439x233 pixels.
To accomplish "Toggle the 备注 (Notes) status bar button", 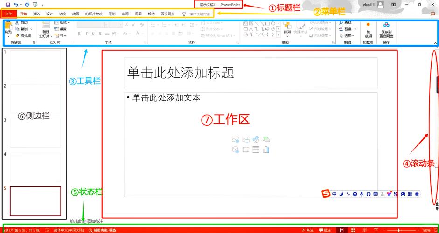I will point(308,230).
